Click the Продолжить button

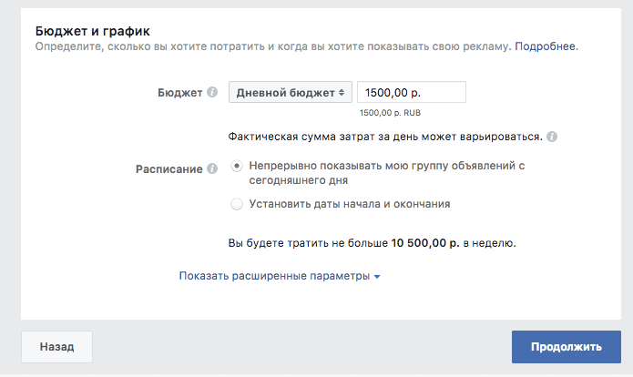pyautogui.click(x=567, y=347)
